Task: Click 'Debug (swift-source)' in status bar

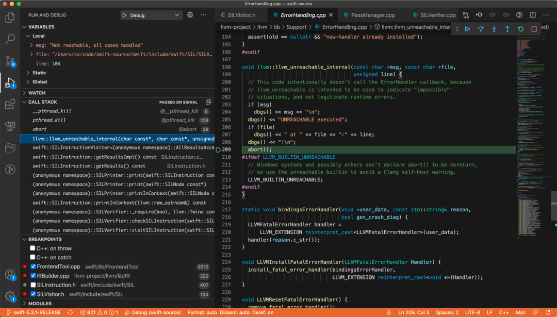Action: tap(152, 312)
